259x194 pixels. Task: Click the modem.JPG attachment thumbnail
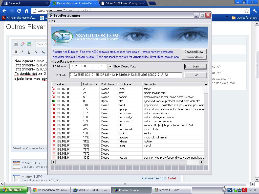[x=16, y=165]
